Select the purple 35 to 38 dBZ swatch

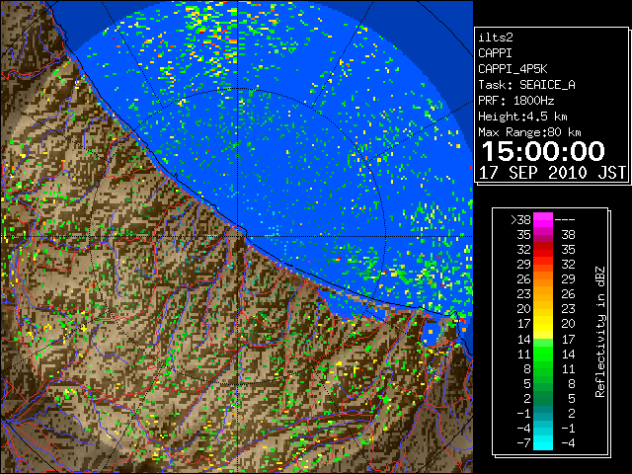[x=543, y=235]
